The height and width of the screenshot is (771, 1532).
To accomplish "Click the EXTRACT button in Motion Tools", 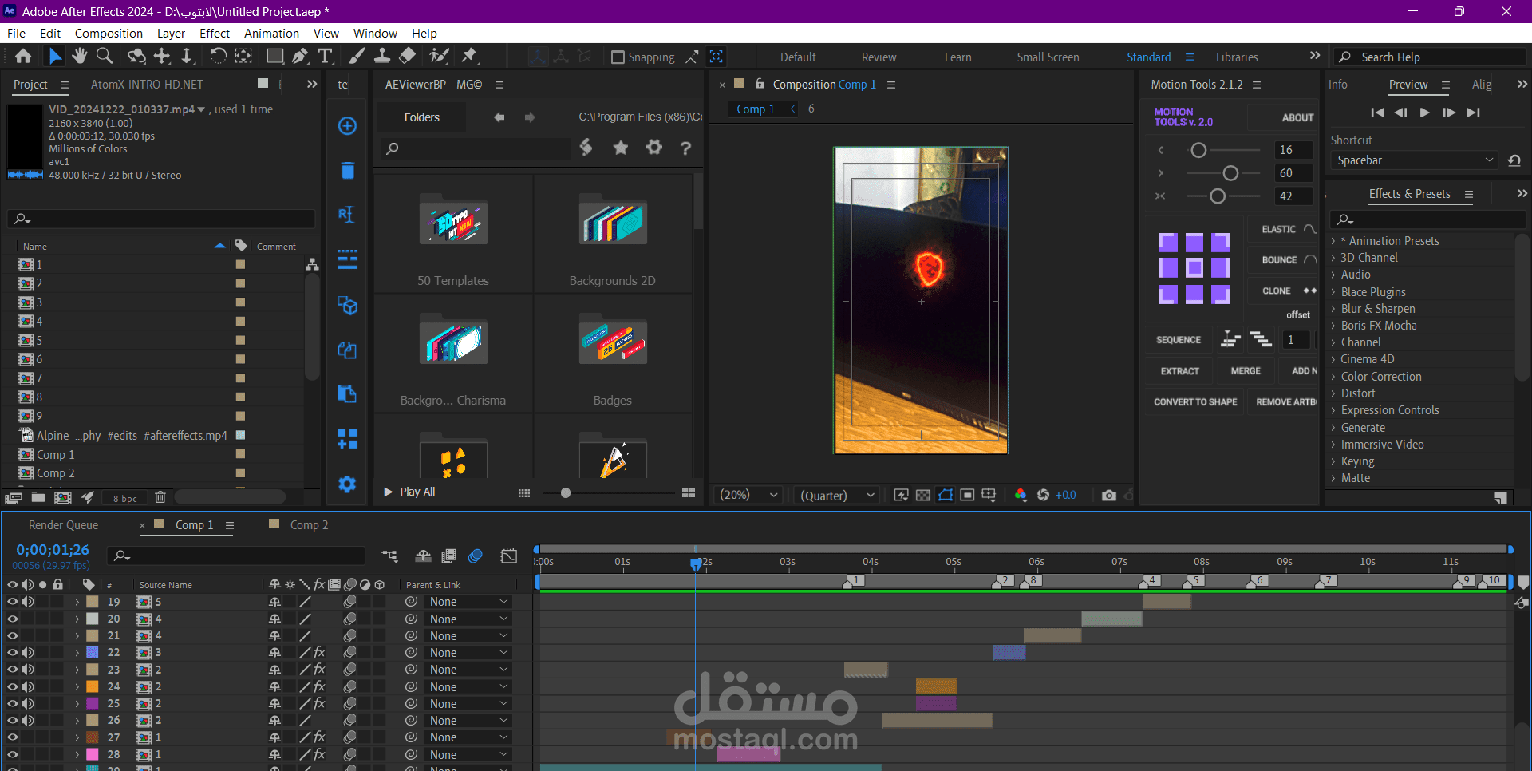I will [x=1179, y=371].
